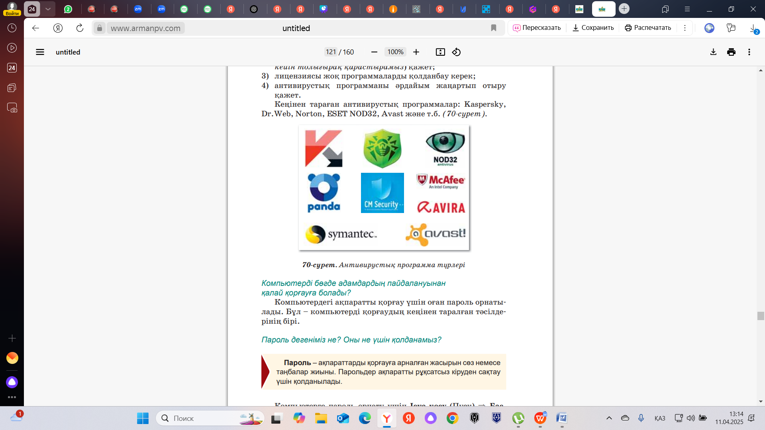Click the Сохранить button
Screen dimensions: 765x430
tap(593, 28)
